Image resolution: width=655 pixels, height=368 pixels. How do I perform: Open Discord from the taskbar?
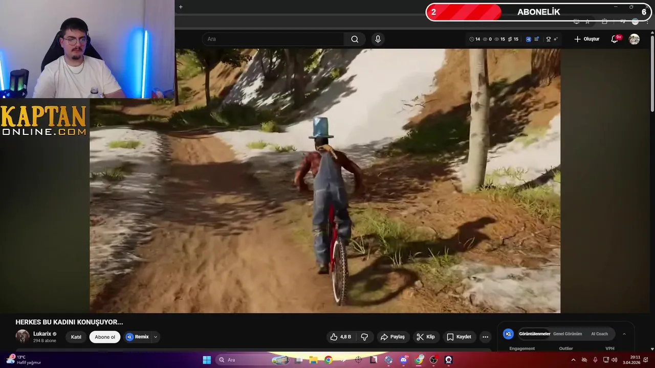pyautogui.click(x=404, y=360)
